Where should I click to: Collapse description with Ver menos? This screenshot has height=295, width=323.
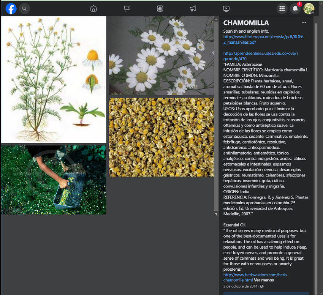coord(264,280)
